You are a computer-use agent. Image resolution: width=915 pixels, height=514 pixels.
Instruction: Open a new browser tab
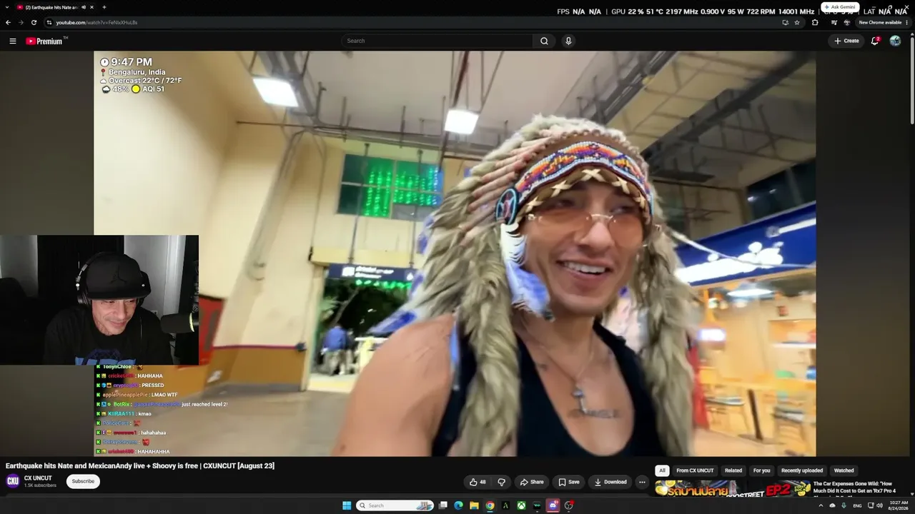coord(104,7)
